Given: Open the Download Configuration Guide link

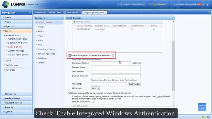Looking at the screenshot, I should click(86, 59).
